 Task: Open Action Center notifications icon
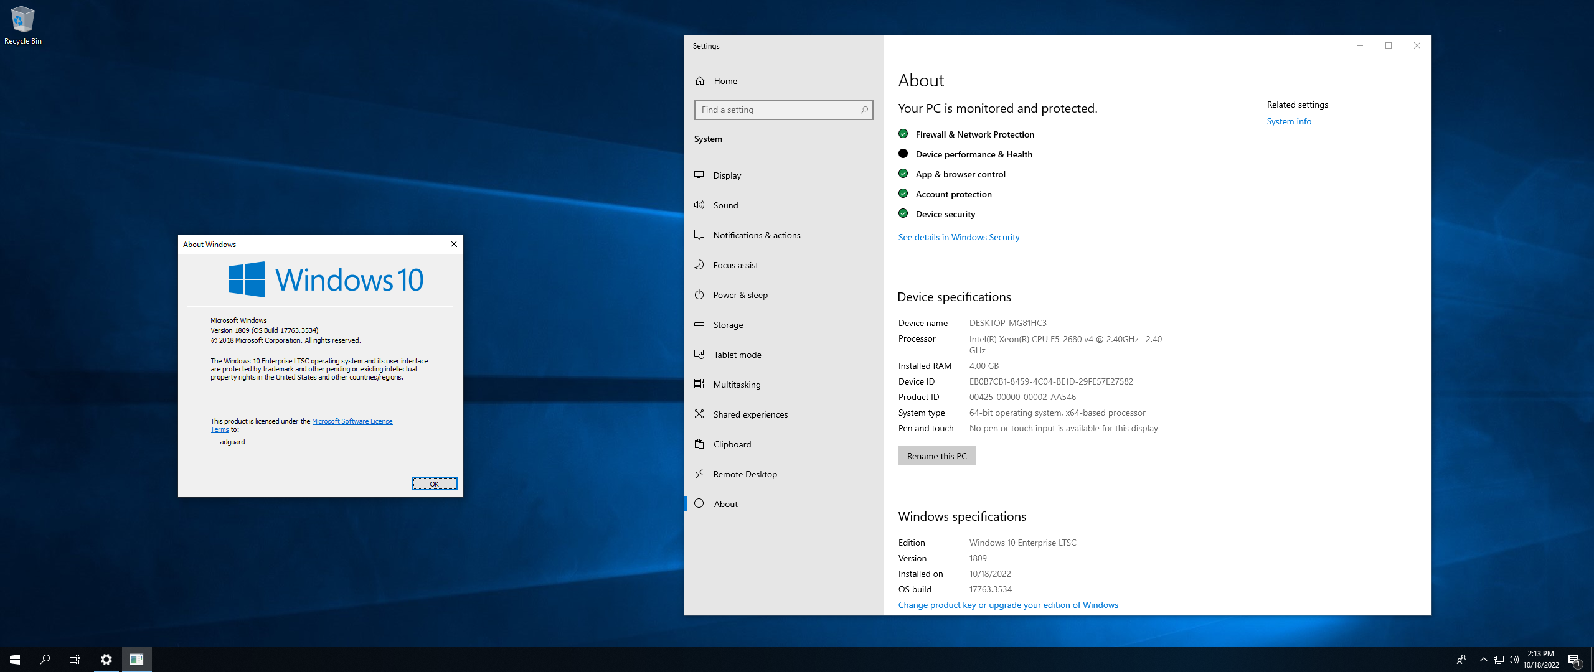1574,660
